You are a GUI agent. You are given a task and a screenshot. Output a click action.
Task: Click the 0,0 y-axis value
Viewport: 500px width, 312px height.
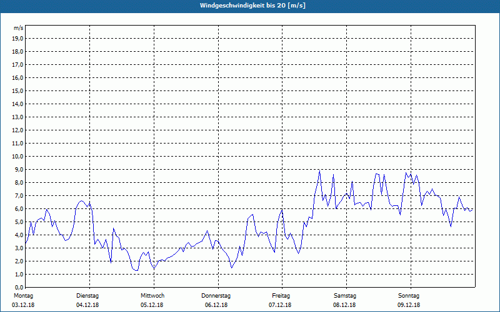pos(19,287)
